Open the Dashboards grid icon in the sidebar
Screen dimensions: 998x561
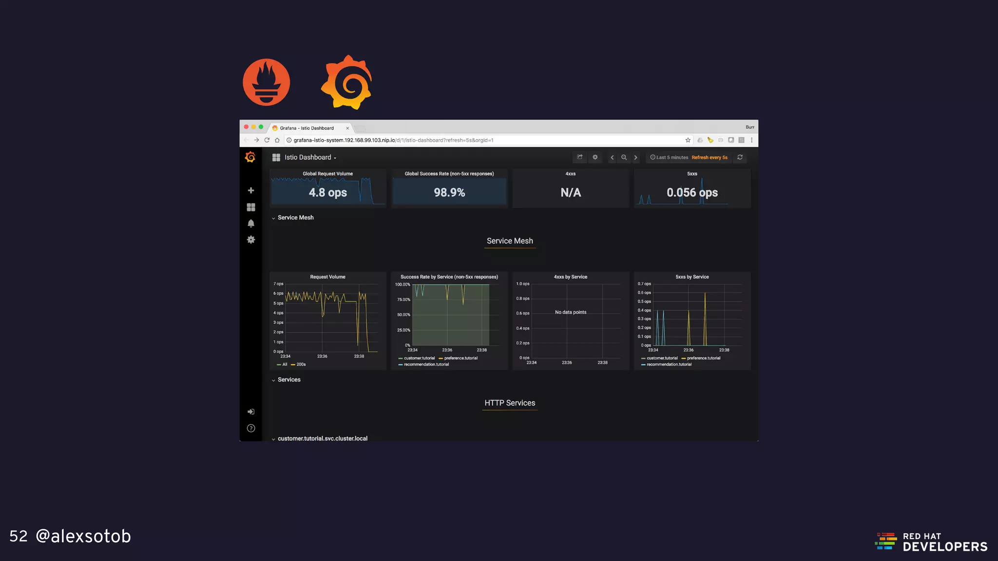(250, 207)
